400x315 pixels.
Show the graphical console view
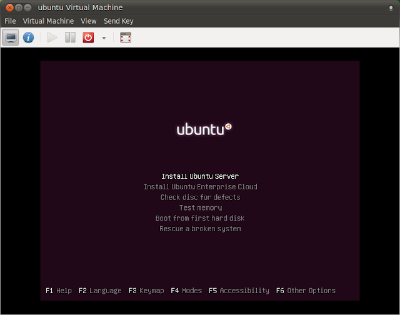point(11,37)
